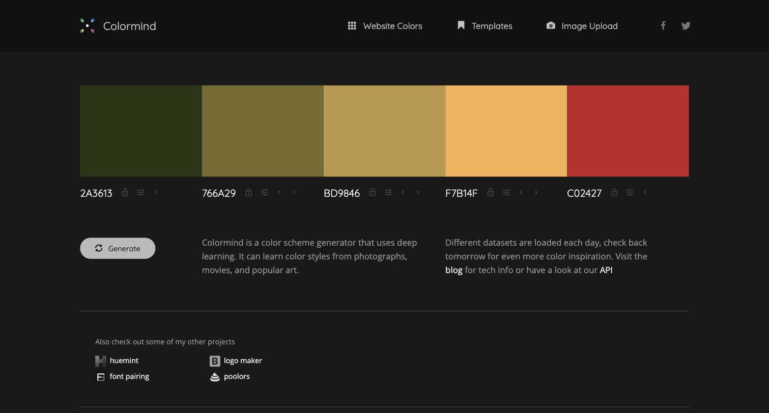Lock the 766A29 color

248,192
